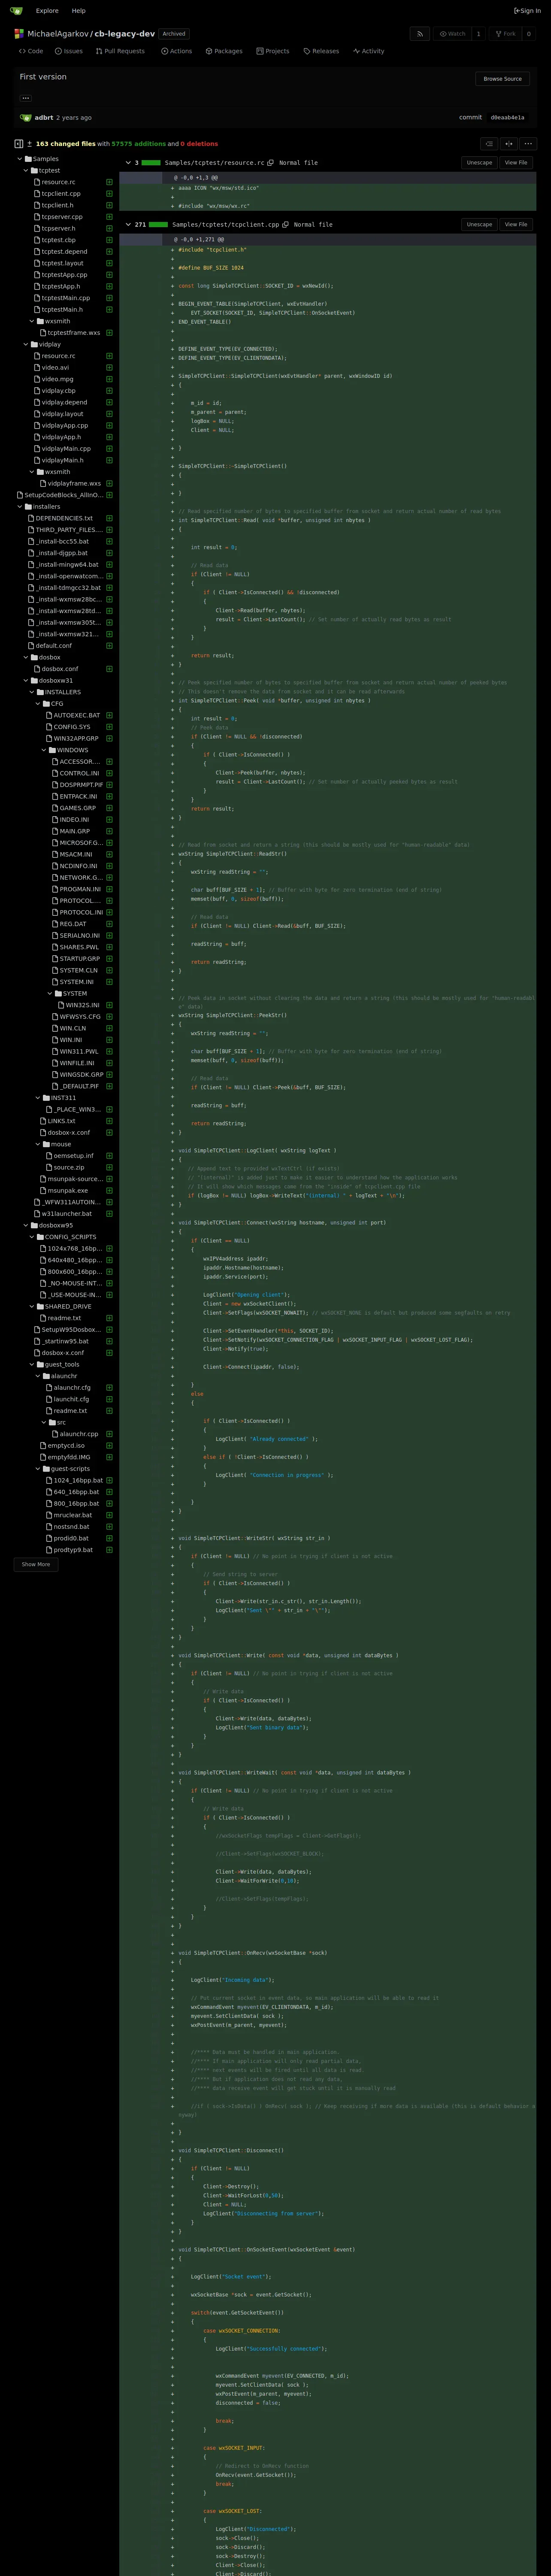Copy path of Samples/tcptest/tcpclient.cpp

coord(286,225)
